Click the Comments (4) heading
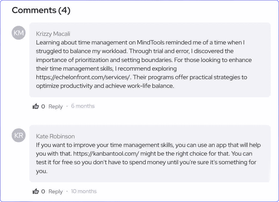The width and height of the screenshot is (279, 202). [41, 10]
